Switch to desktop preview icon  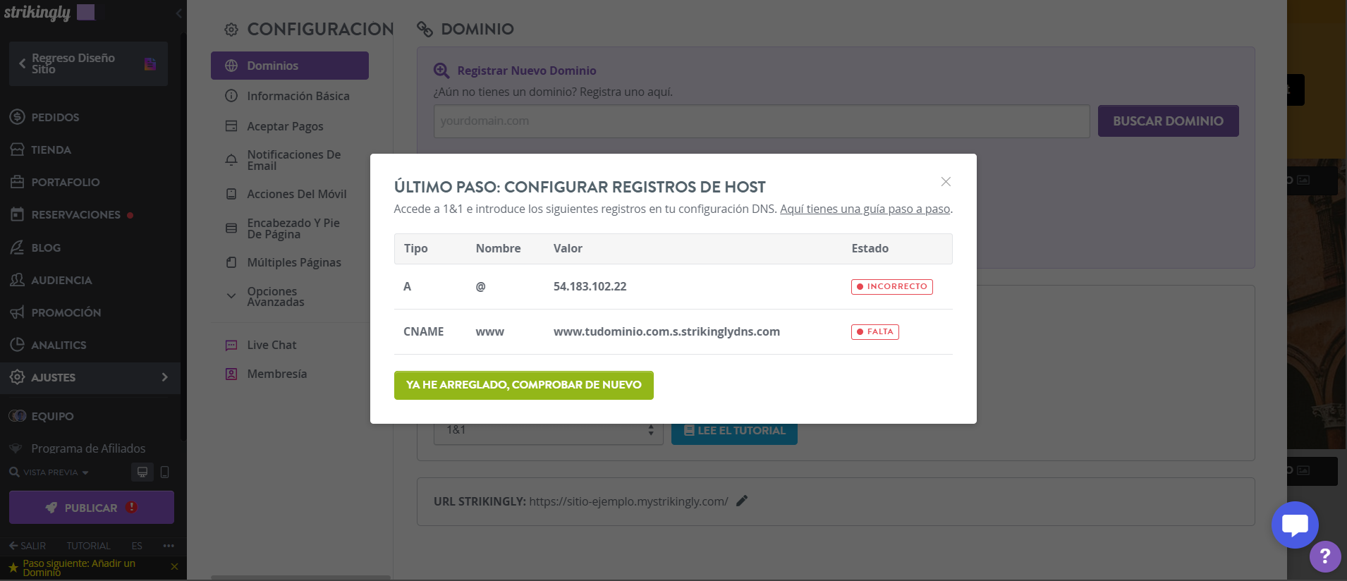(x=142, y=472)
